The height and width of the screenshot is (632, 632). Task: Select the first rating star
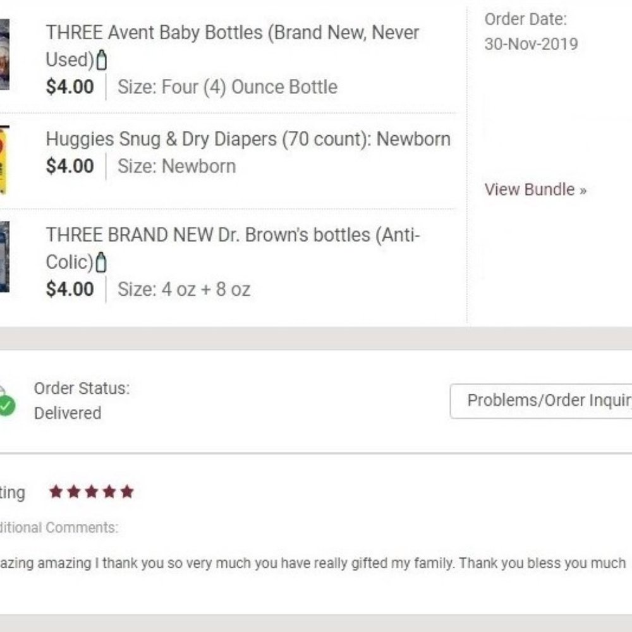pyautogui.click(x=56, y=492)
